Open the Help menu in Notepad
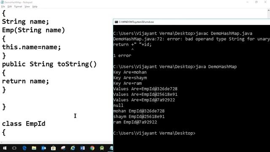The image size is (270, 152). pyautogui.click(x=35, y=7)
